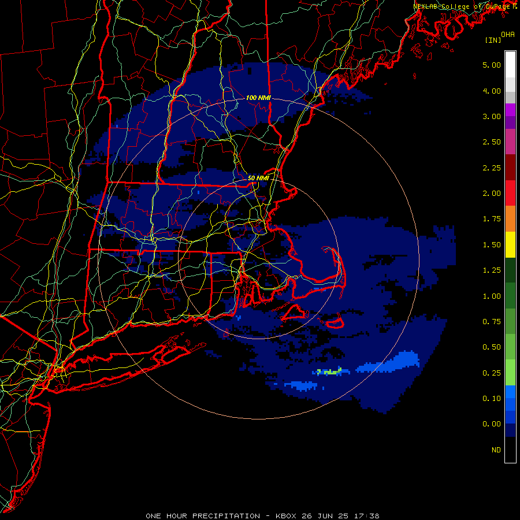This screenshot has height=520, width=520.
Task: Click the '50 NMI' range ring label
Action: 258,178
